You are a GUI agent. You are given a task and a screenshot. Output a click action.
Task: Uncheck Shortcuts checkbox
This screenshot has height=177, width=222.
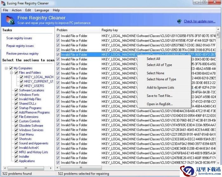16,139
